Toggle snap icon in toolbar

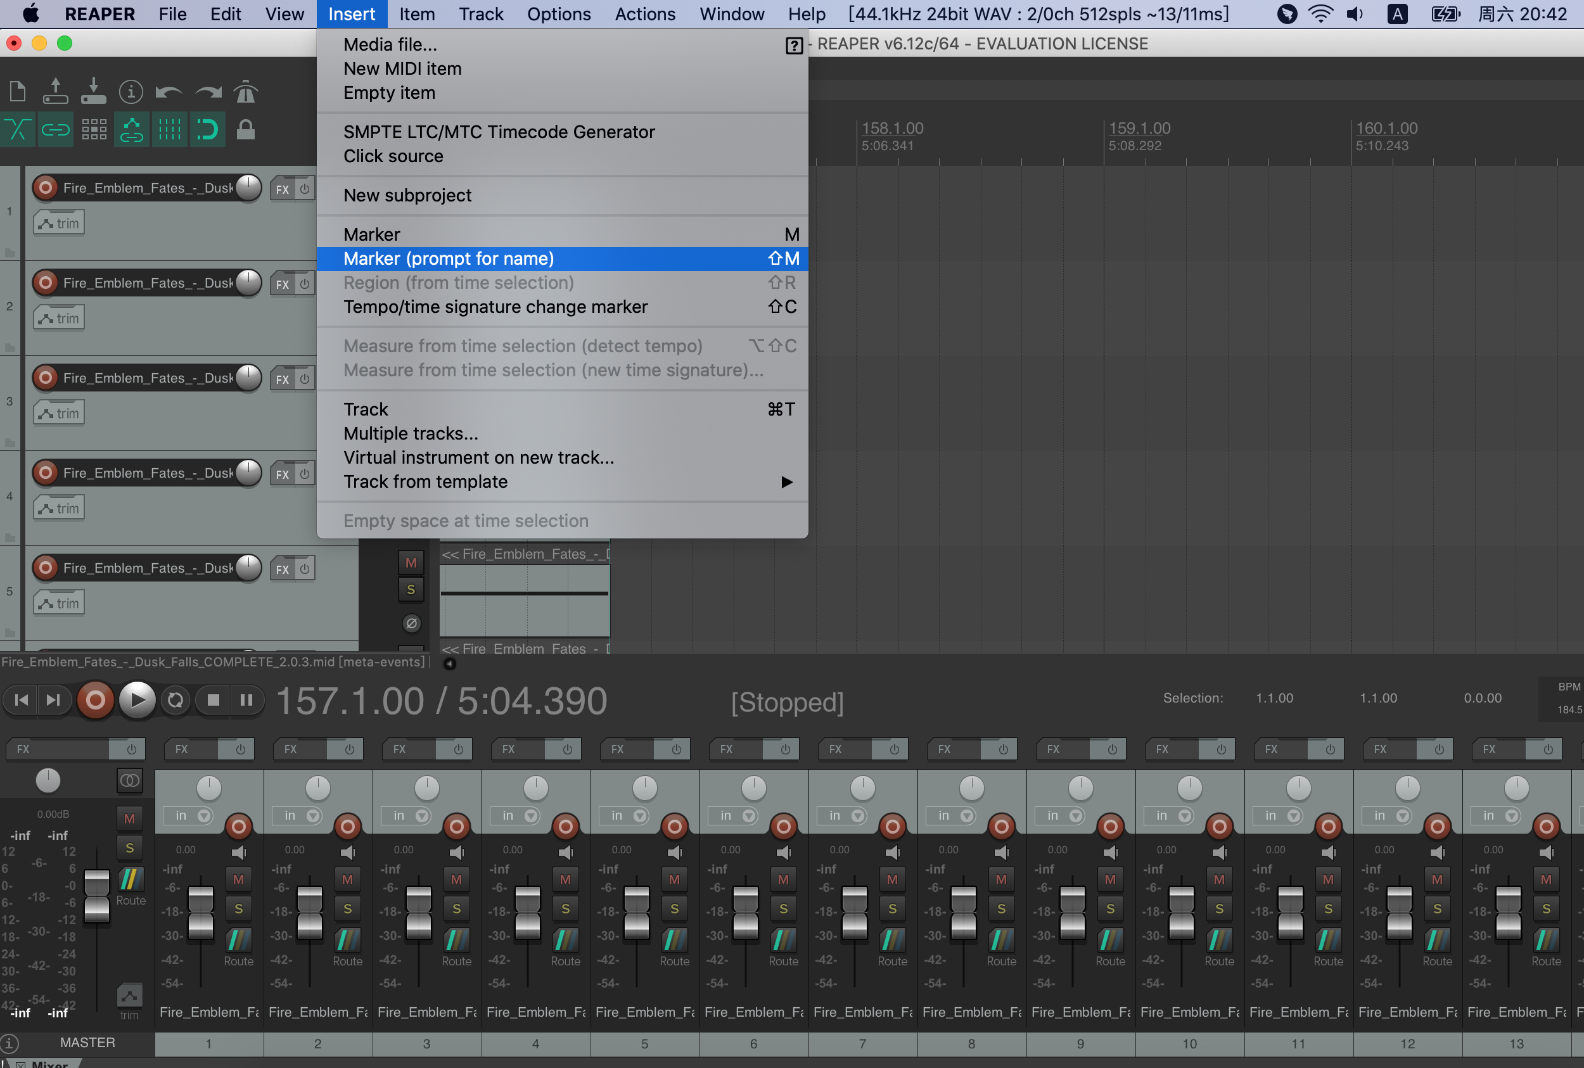coord(207,129)
